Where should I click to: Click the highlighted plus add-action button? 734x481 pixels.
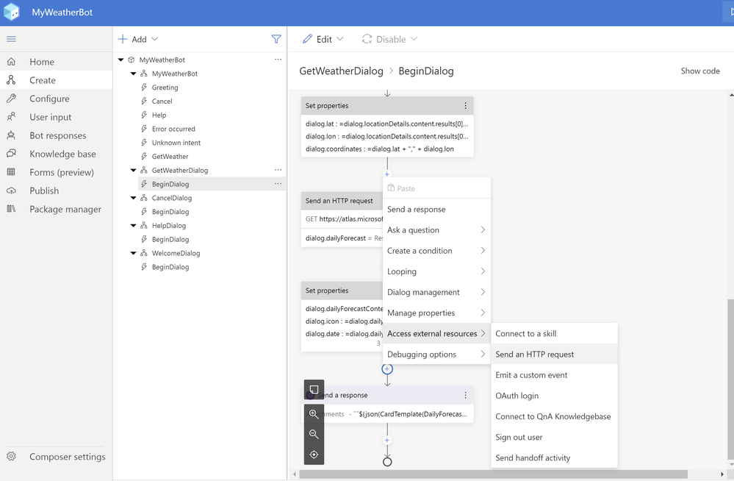click(x=386, y=369)
